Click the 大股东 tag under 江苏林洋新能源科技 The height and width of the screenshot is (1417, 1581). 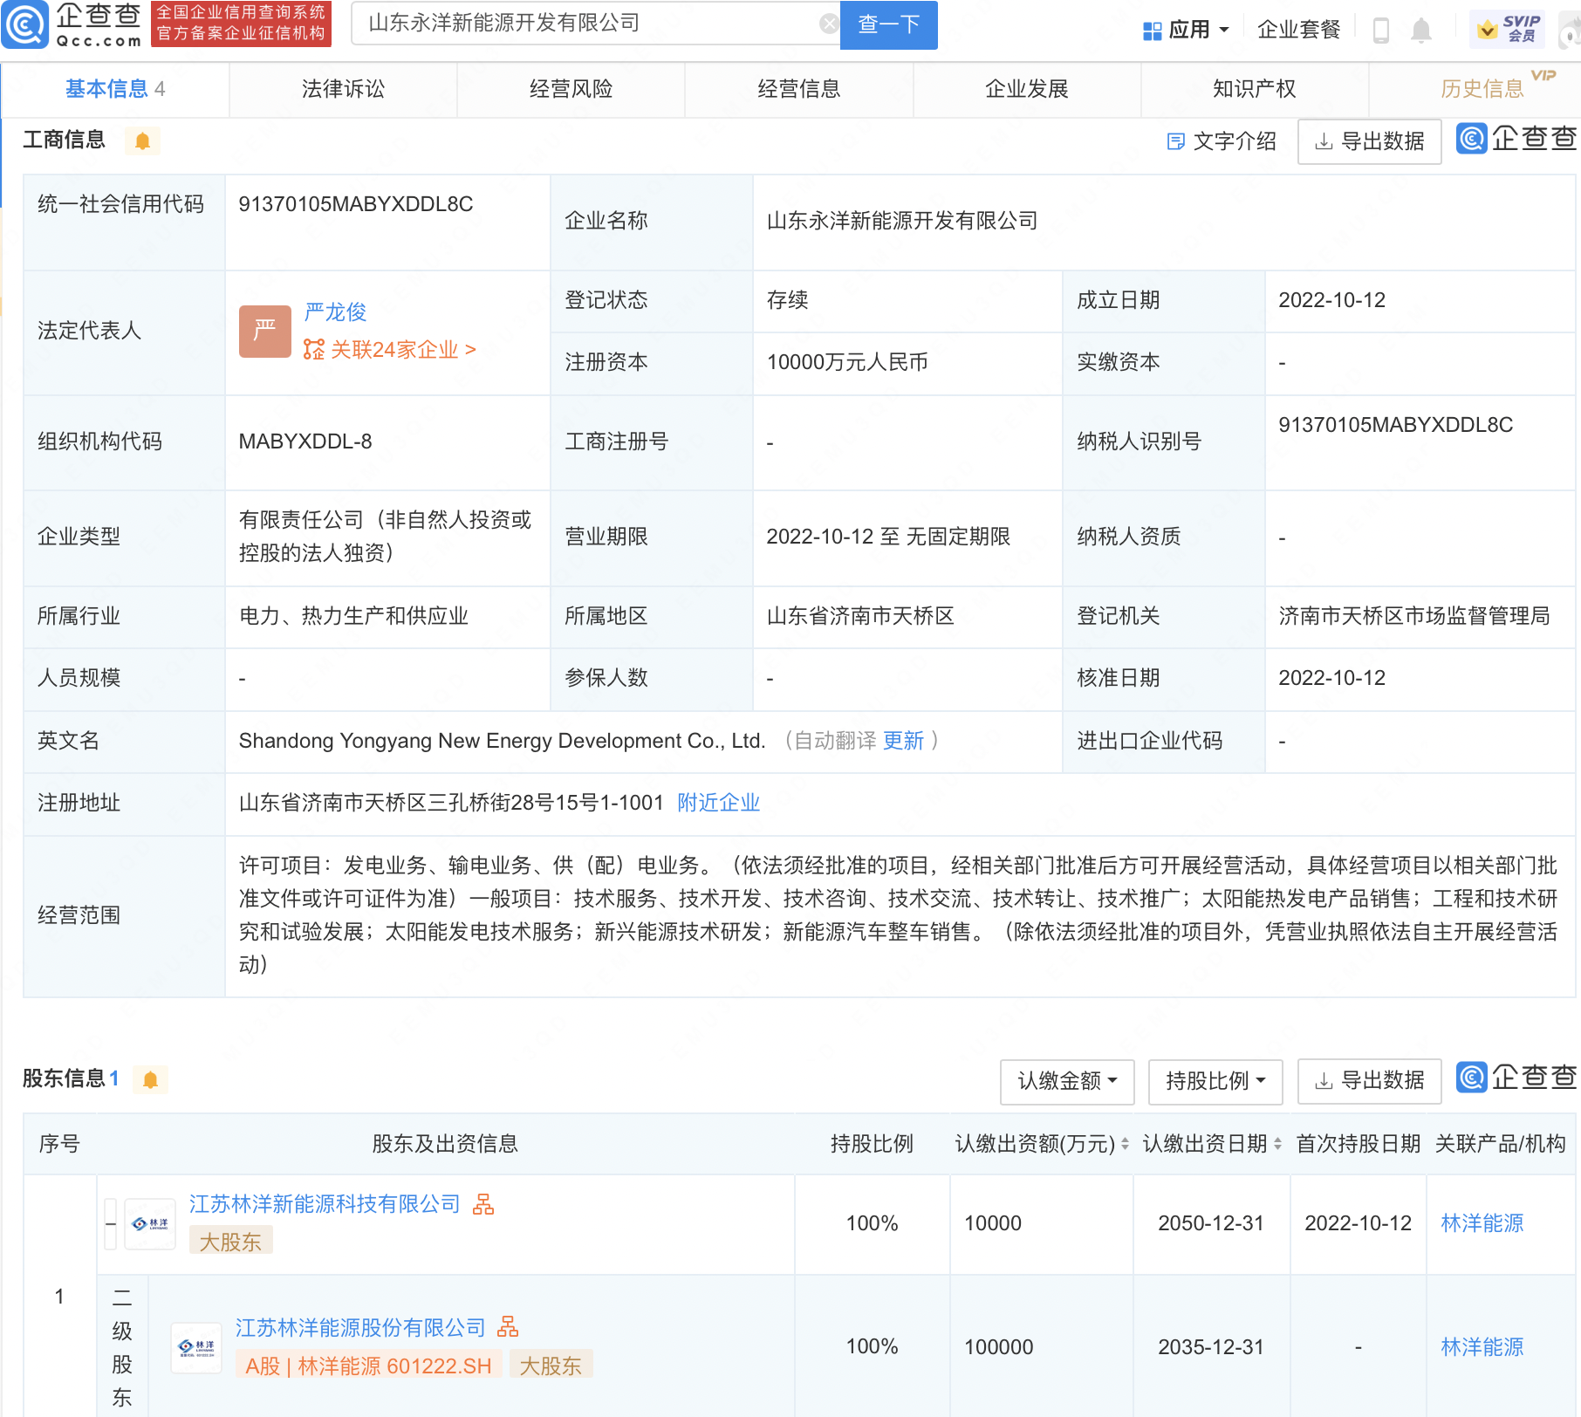[x=230, y=1242]
